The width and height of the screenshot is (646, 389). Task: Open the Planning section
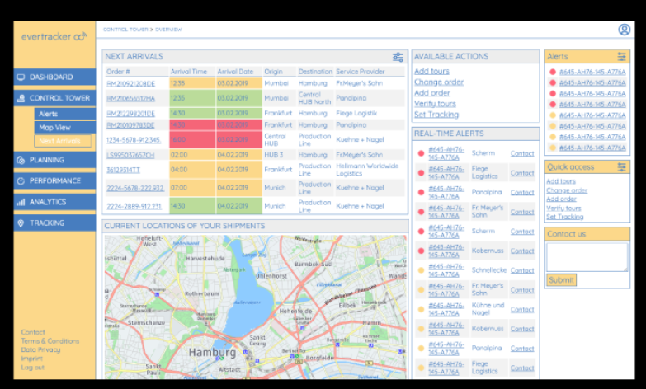coord(54,160)
